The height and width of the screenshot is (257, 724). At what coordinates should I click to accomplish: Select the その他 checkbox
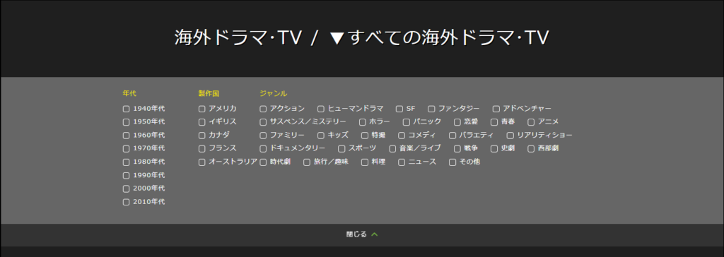point(452,162)
